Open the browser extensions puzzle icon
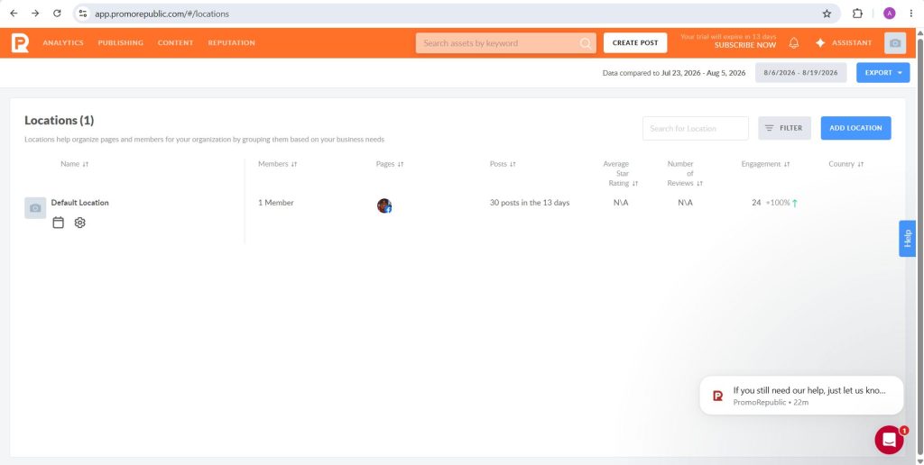924x465 pixels. [x=857, y=14]
